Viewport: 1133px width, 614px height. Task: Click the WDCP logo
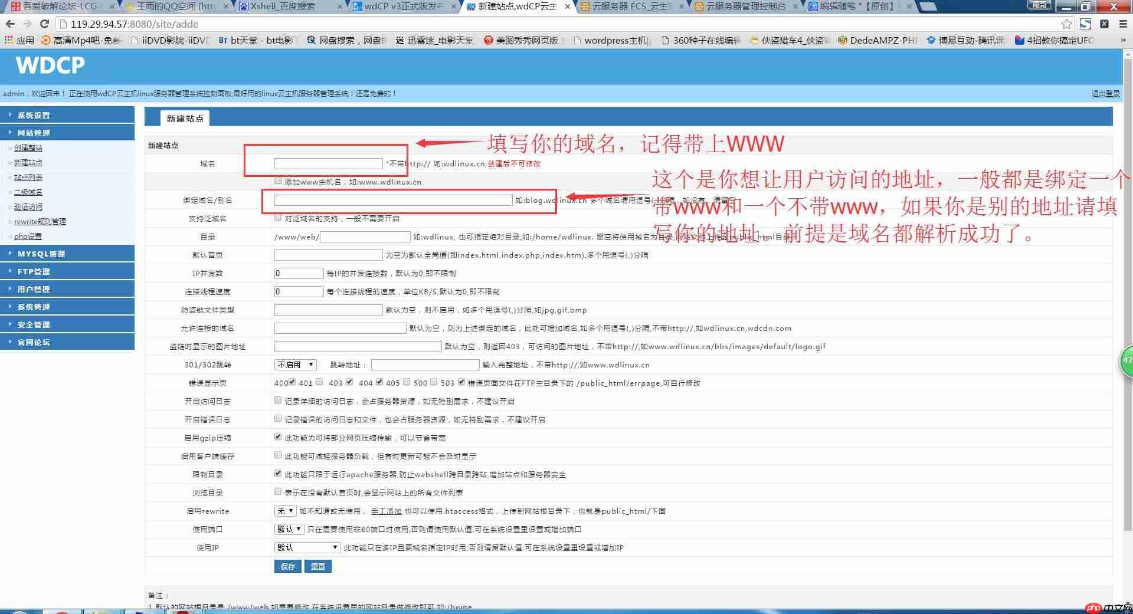50,65
